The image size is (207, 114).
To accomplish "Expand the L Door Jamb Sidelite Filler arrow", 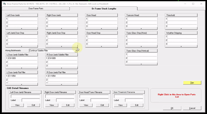I will (21, 68).
